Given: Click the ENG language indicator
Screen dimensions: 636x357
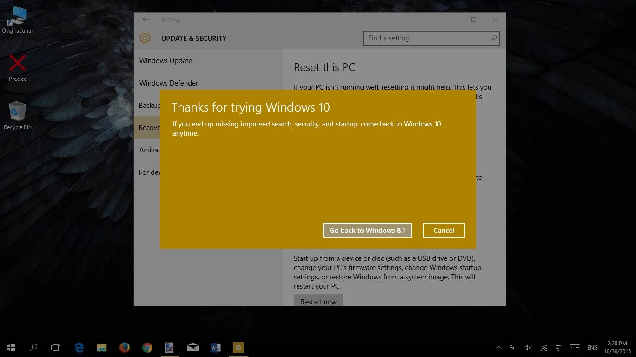Looking at the screenshot, I should pos(592,347).
